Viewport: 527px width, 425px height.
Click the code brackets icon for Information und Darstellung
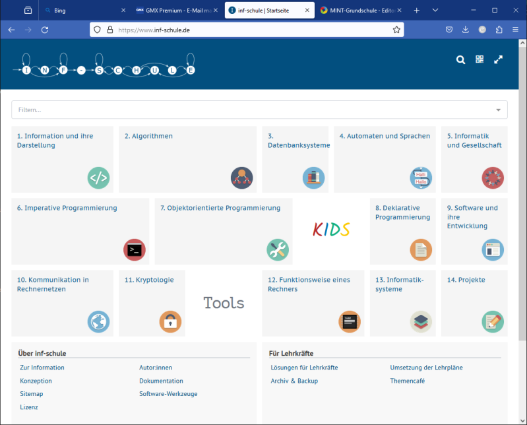98,178
